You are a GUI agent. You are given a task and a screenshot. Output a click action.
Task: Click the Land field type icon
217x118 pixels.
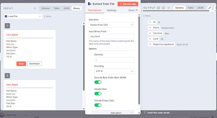click(x=150, y=39)
